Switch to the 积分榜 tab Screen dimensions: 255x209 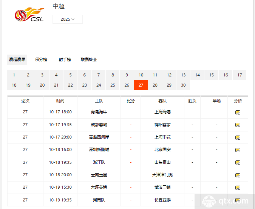(41, 59)
